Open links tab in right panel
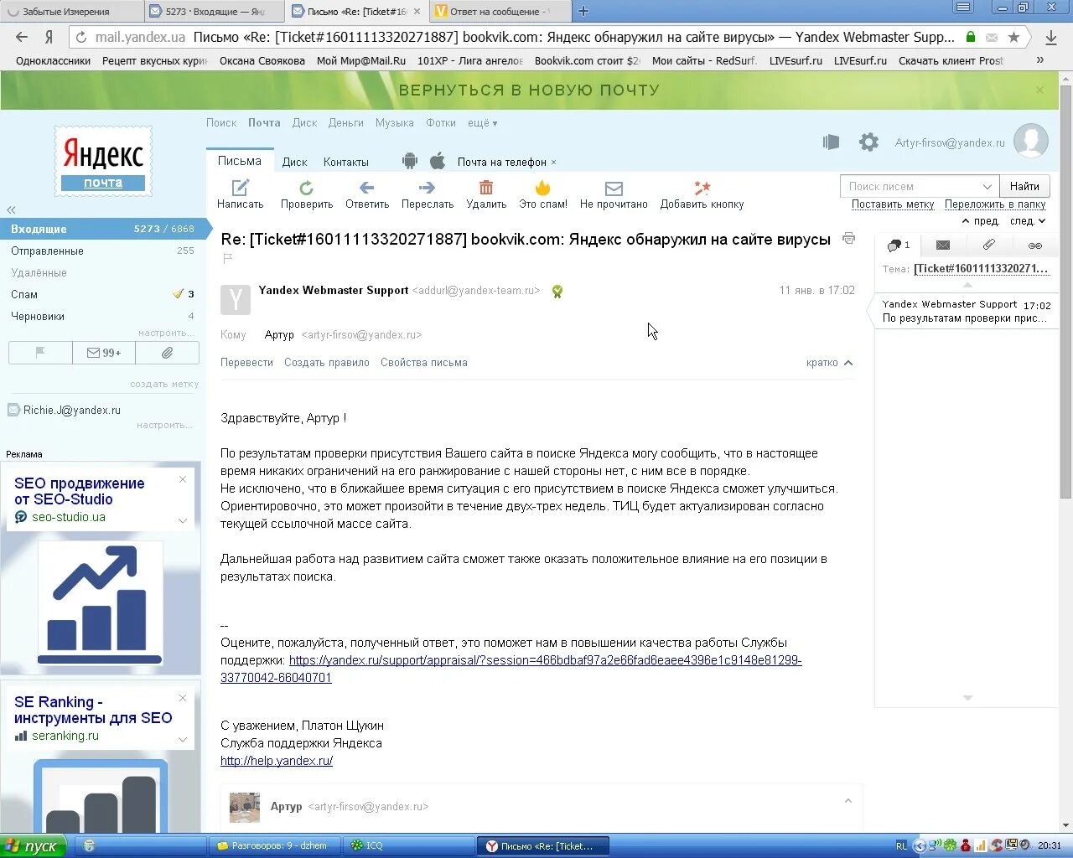The image size is (1073, 858). (1035, 245)
